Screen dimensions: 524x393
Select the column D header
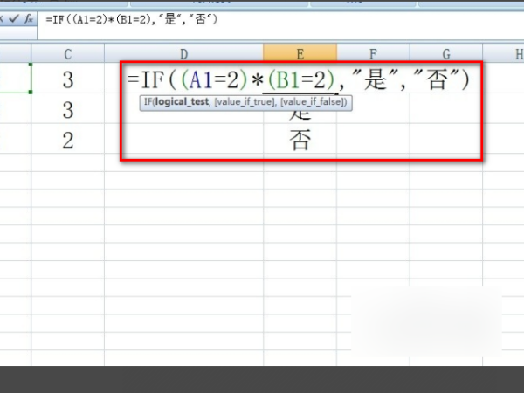click(x=184, y=54)
